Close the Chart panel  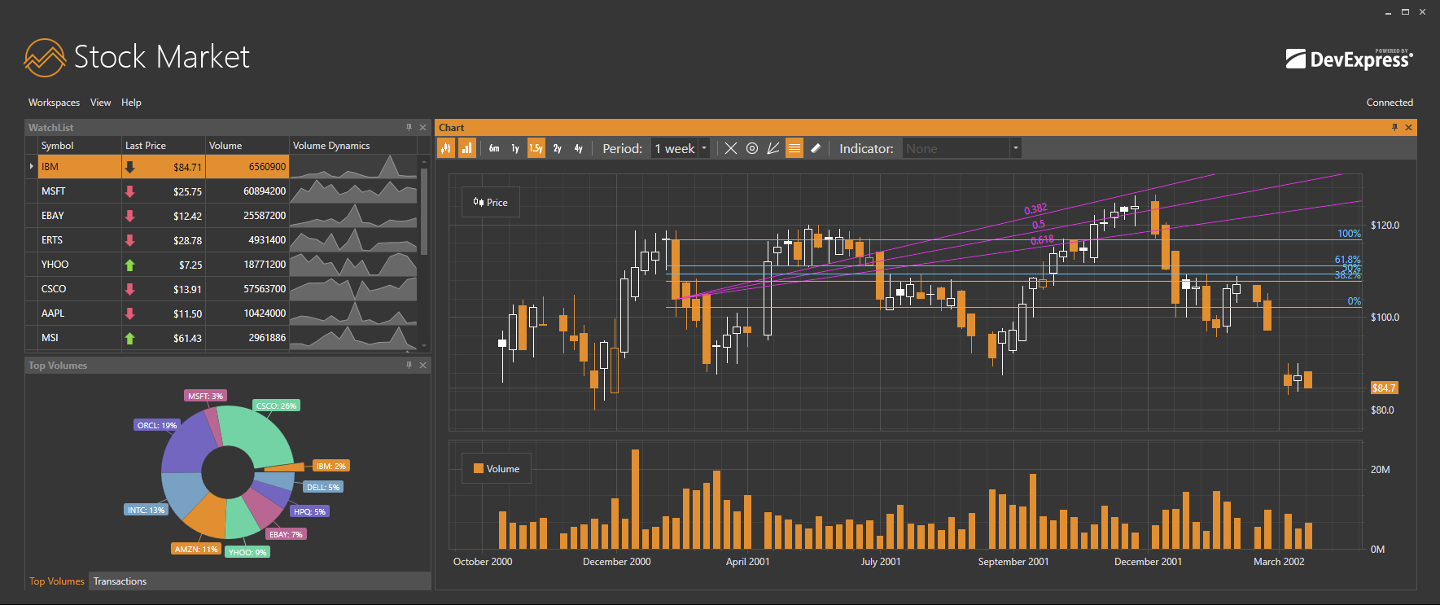click(1408, 128)
